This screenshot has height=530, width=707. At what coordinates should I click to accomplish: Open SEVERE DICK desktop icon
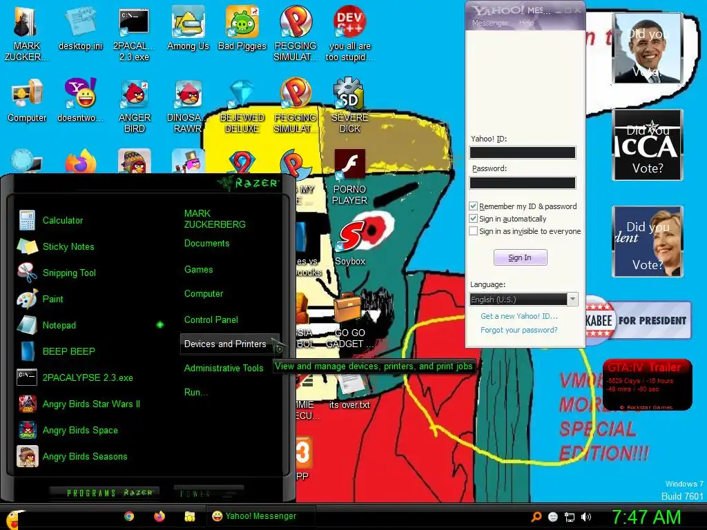(350, 106)
